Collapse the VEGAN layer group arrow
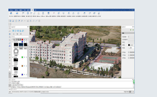 (13, 57)
